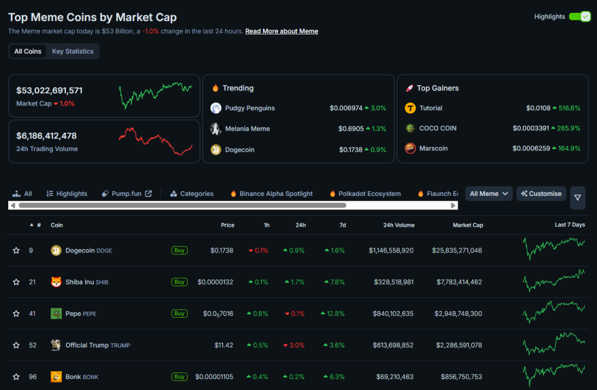Open Read More about Meme link
This screenshot has height=390, width=597.
pos(282,31)
